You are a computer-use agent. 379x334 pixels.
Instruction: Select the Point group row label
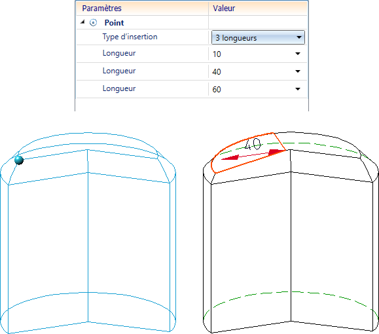point(114,23)
